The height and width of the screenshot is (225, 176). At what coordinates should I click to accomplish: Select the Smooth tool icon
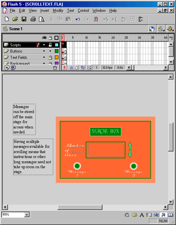(x=106, y=19)
